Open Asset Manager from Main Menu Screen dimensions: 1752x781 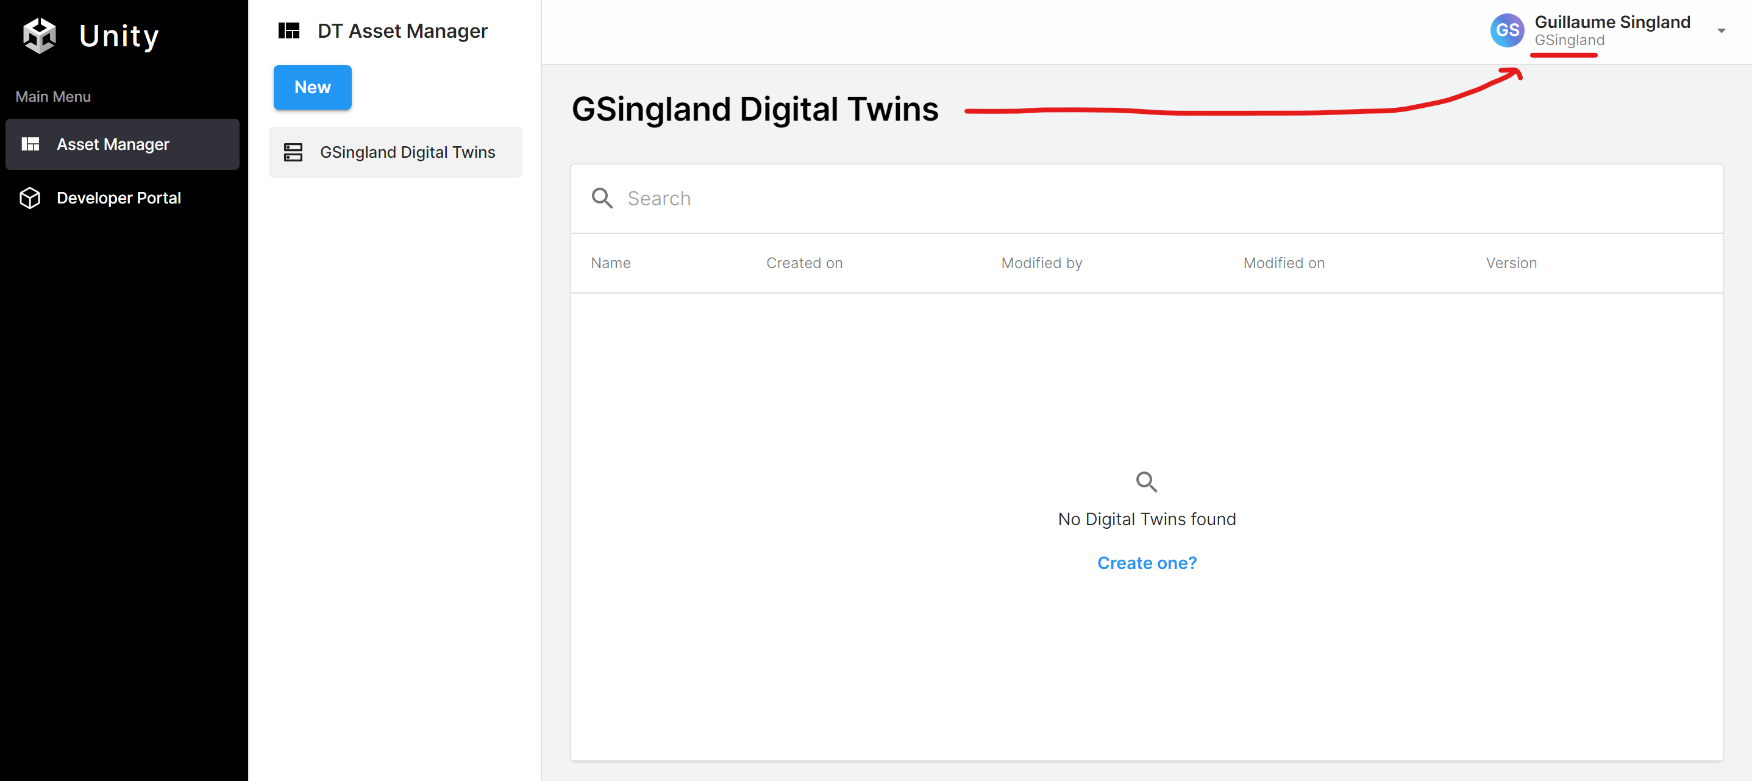113,144
